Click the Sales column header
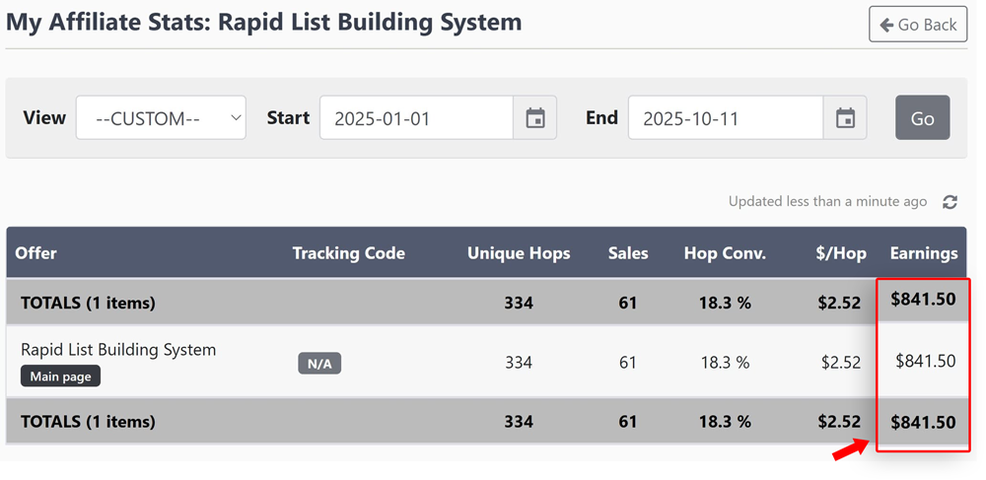The height and width of the screenshot is (480, 986). [628, 253]
